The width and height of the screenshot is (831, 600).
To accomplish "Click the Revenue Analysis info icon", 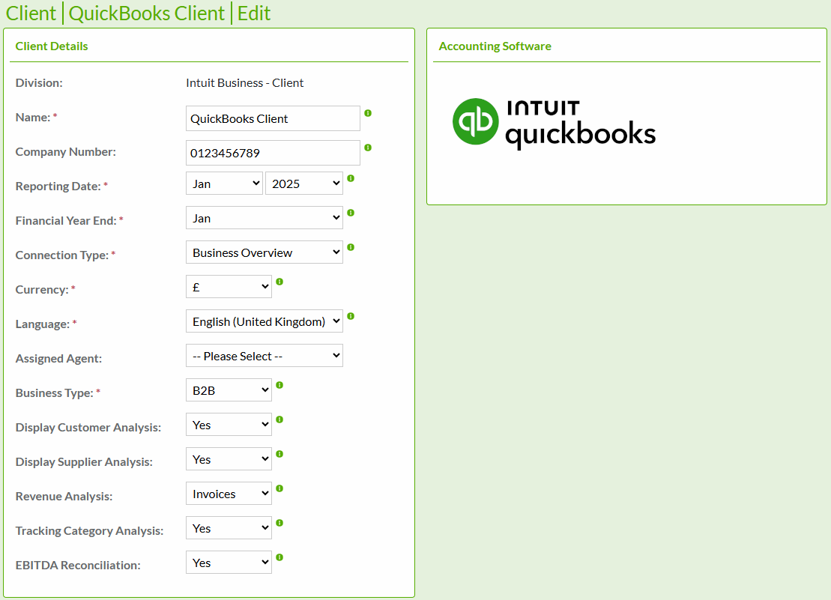I will (279, 488).
